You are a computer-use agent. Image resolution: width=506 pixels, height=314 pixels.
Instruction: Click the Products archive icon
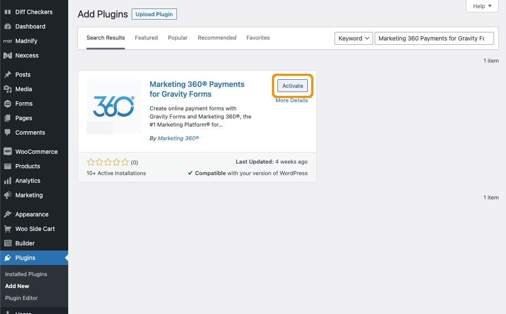click(x=8, y=166)
